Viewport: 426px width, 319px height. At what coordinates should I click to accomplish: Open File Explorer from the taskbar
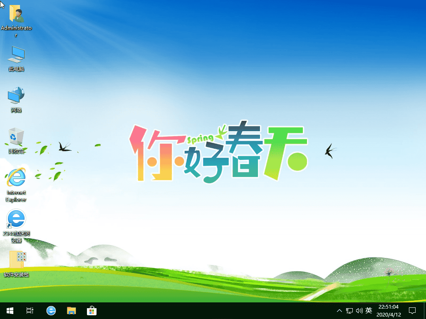(x=71, y=311)
